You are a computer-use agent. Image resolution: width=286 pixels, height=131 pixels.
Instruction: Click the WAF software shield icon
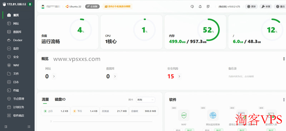tap(183, 115)
